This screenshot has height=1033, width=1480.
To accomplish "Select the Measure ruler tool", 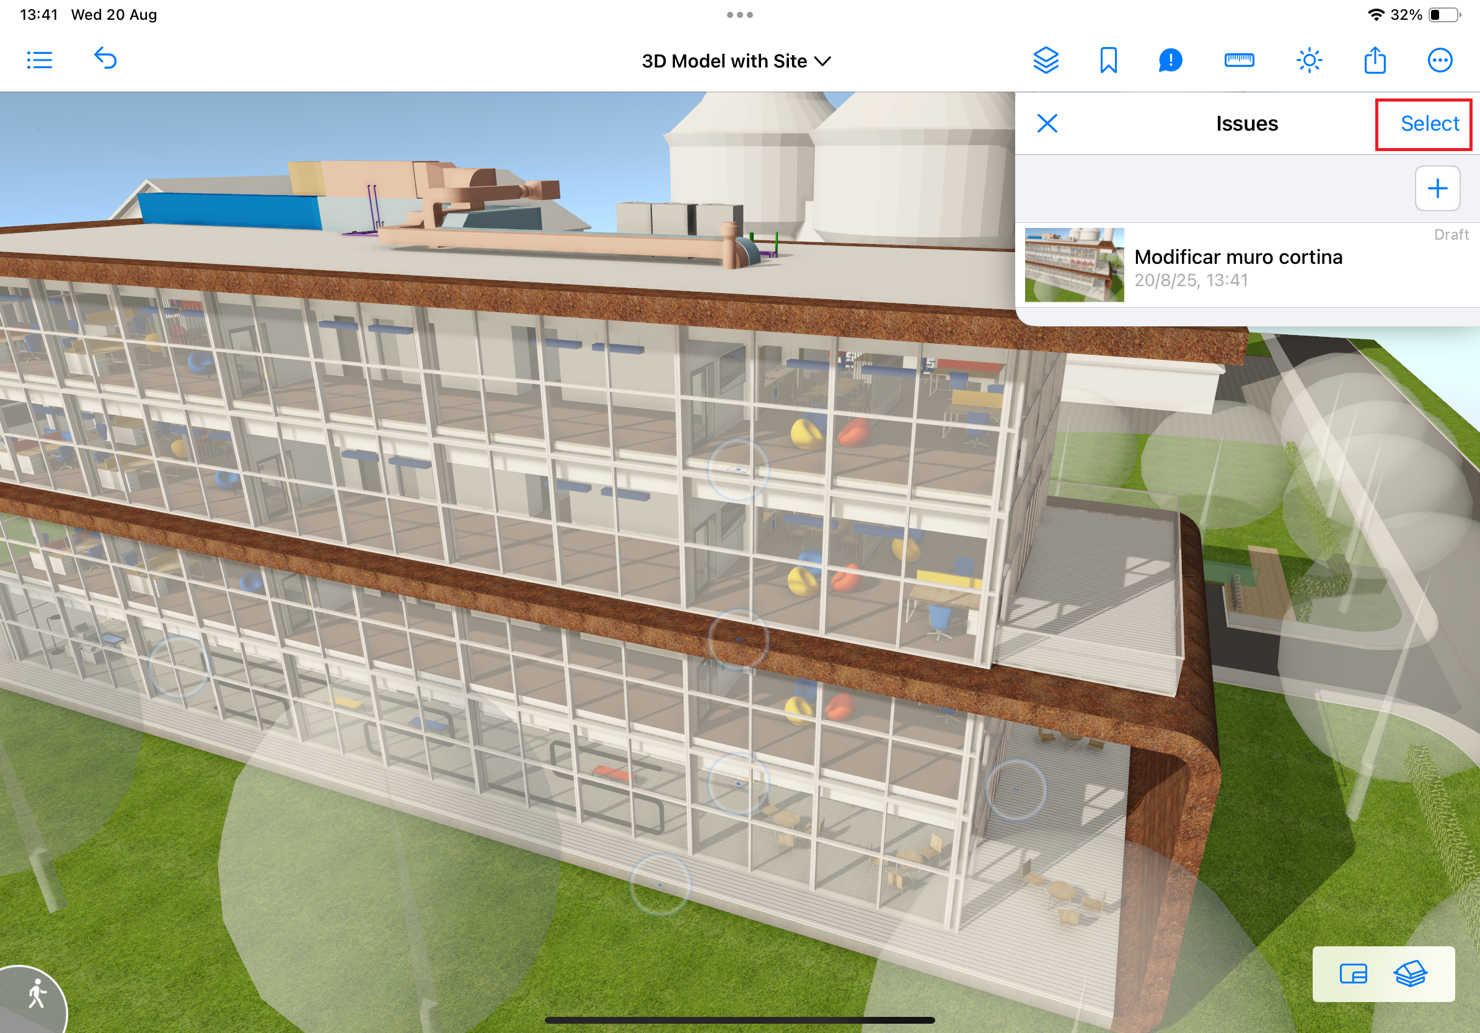I will click(x=1238, y=61).
